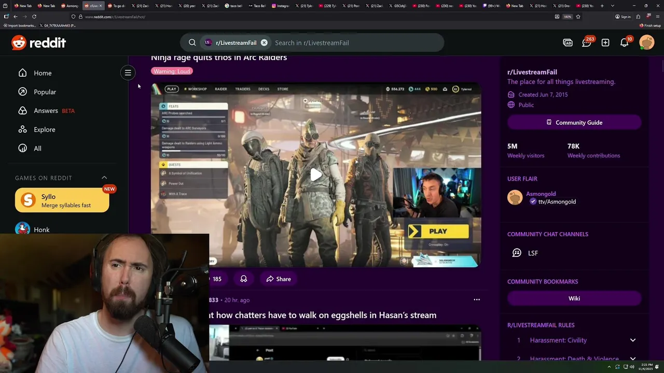Open chat with 263 unread

(x=587, y=42)
